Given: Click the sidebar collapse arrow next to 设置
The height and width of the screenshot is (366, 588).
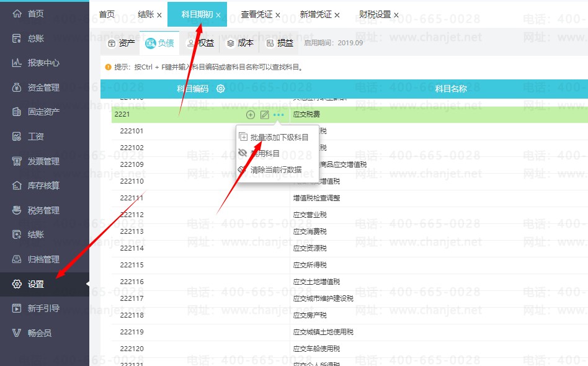Looking at the screenshot, I should point(87,284).
